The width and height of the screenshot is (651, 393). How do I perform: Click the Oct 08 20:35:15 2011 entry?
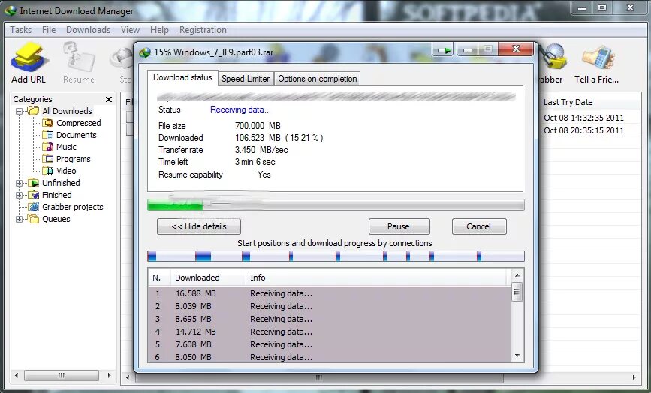point(583,130)
